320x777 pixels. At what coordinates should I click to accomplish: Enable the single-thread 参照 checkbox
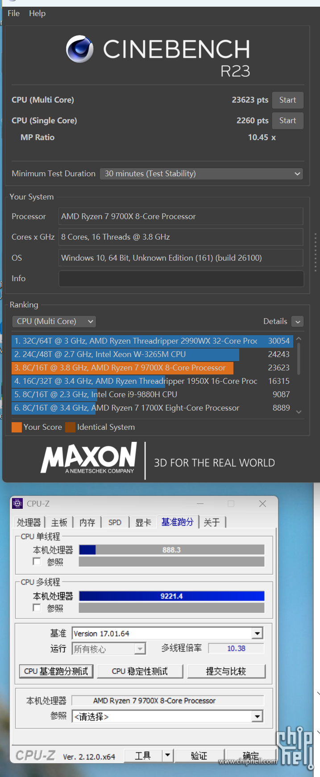coord(37,561)
